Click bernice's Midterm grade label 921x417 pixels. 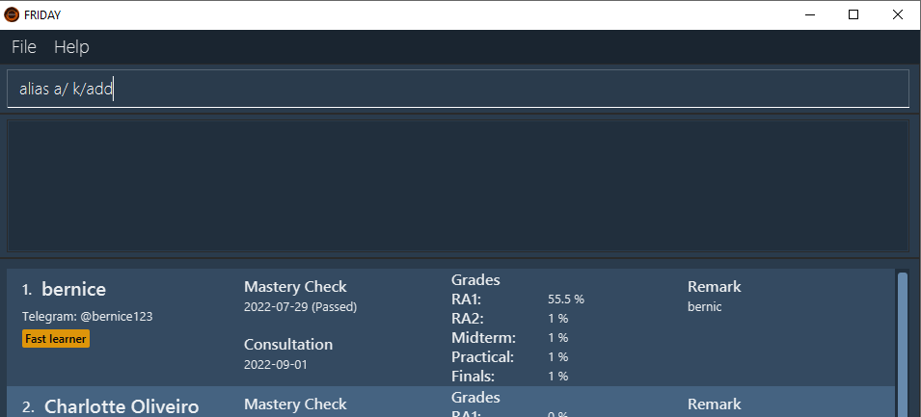pyautogui.click(x=483, y=338)
